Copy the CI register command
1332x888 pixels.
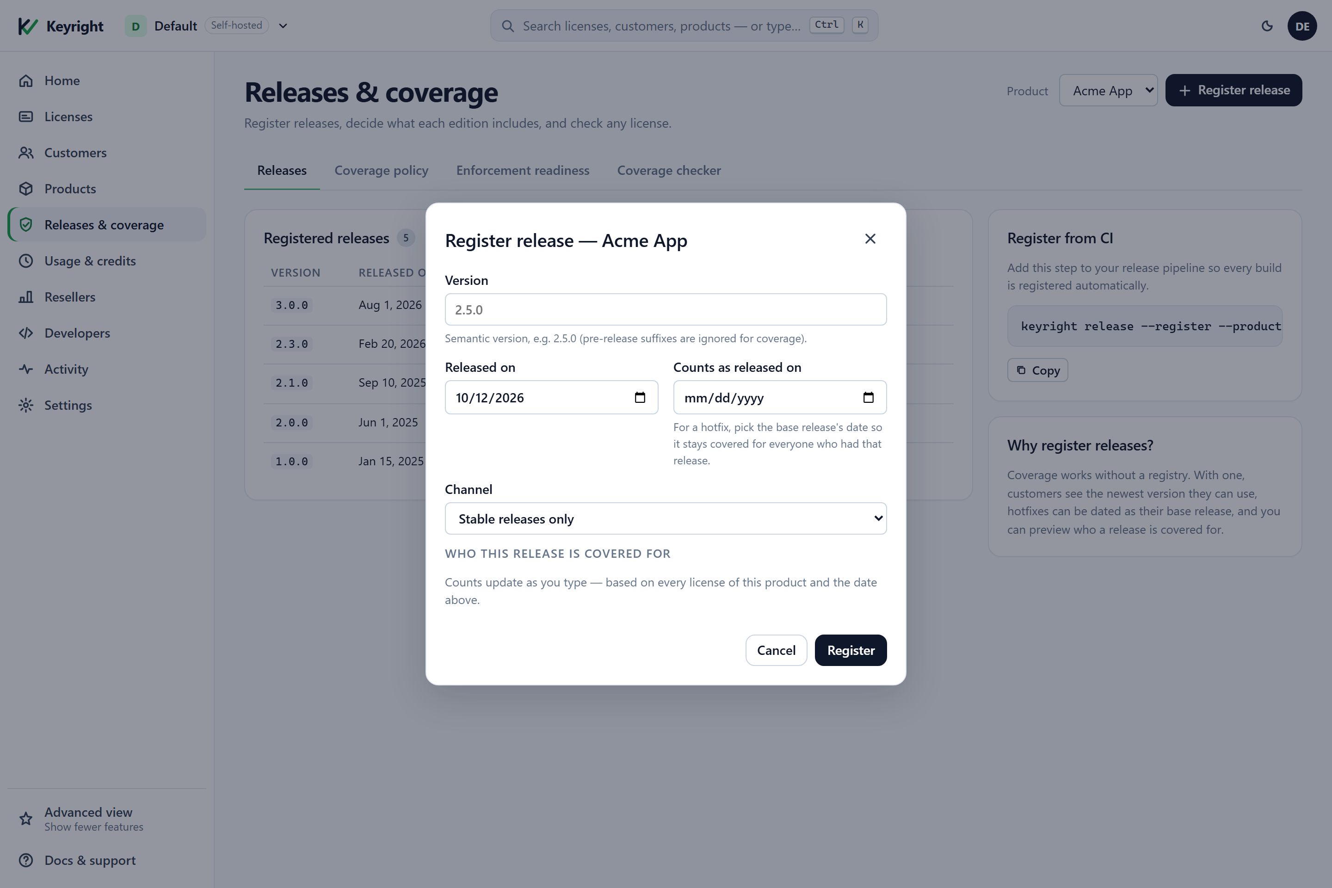pos(1037,370)
